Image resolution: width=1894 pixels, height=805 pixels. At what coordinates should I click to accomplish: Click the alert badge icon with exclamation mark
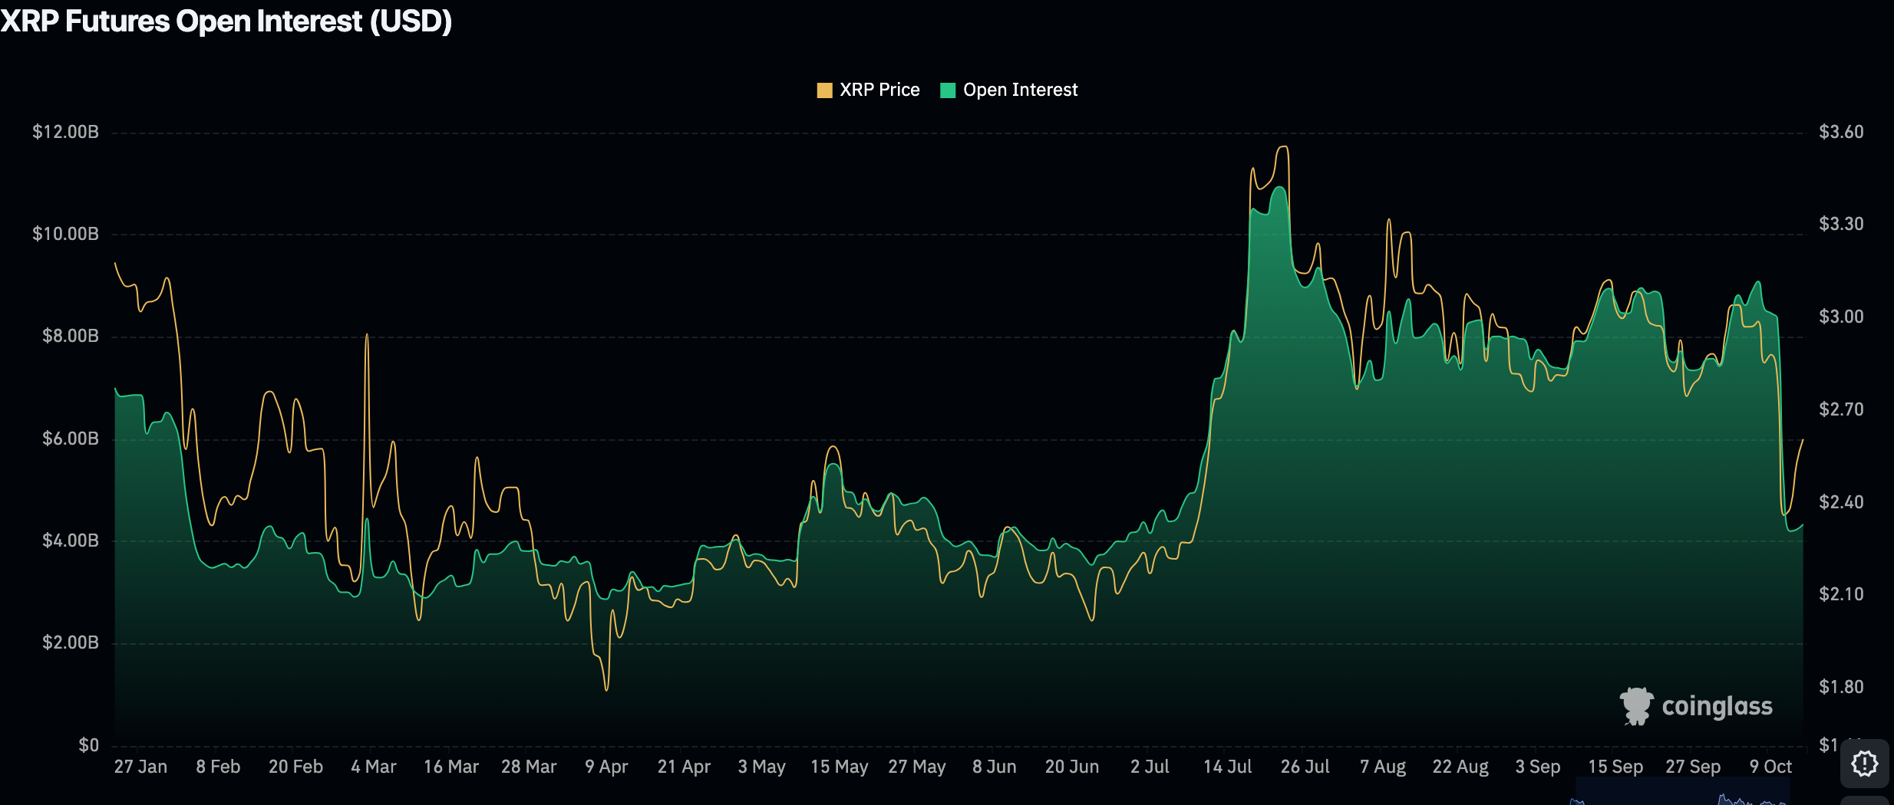pyautogui.click(x=1864, y=764)
